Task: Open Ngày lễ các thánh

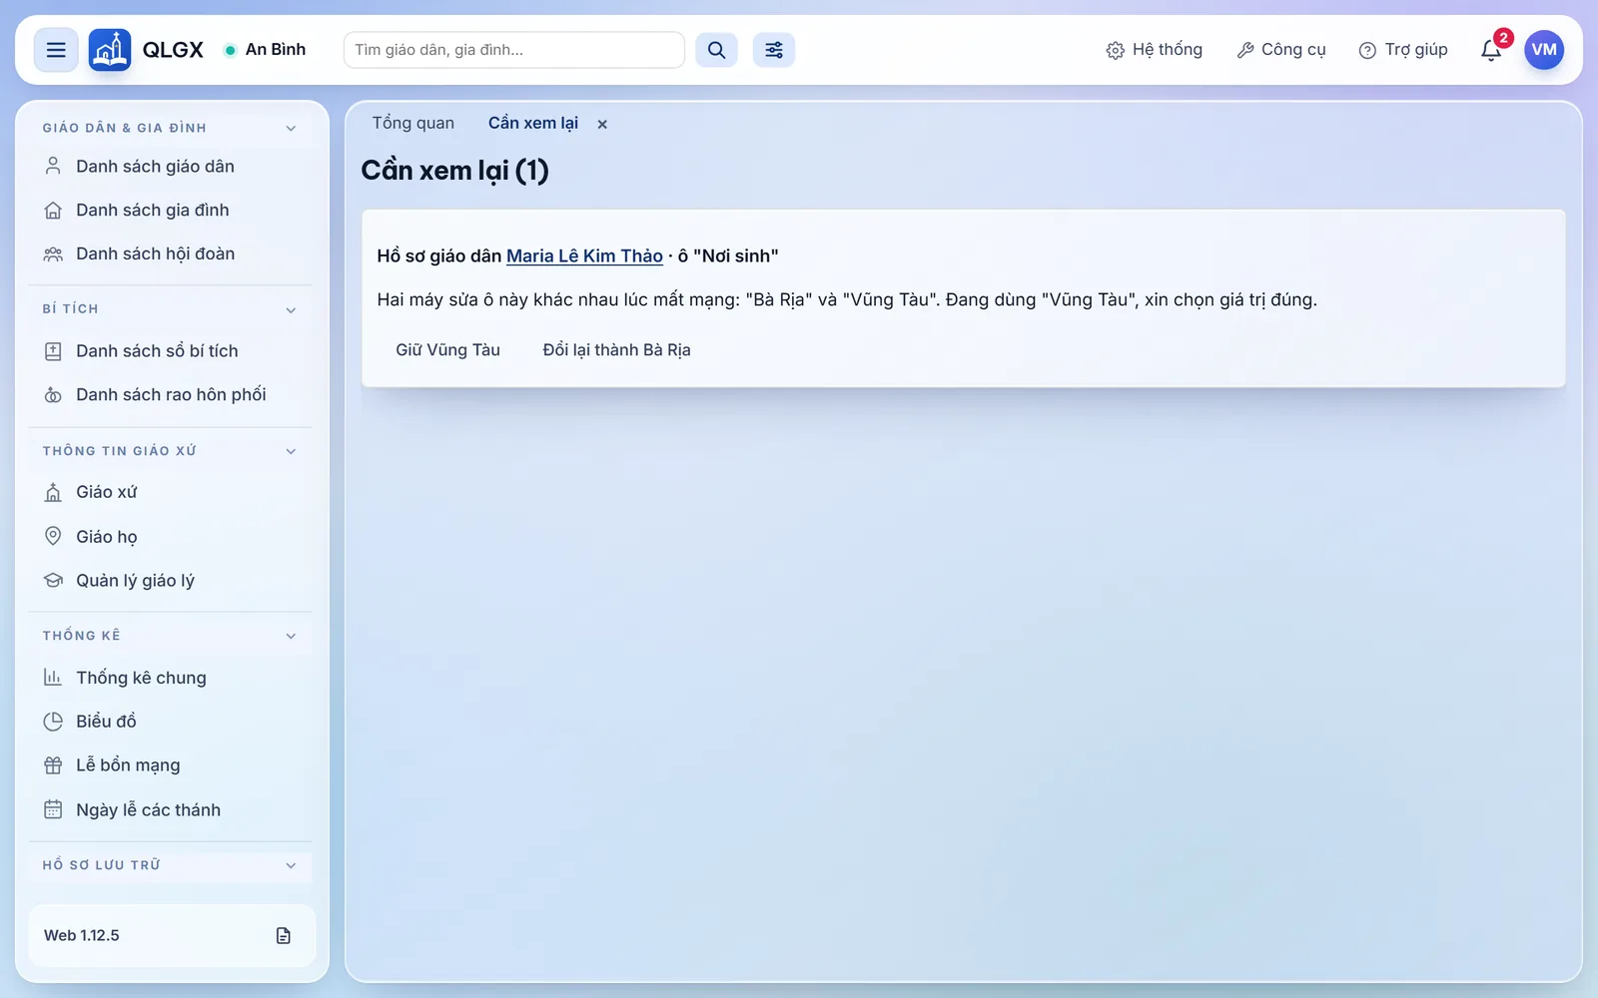Action: [x=171, y=810]
